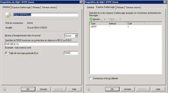Click the max message size field 10240
Screen dimensions: 169x93
(x=71, y=53)
